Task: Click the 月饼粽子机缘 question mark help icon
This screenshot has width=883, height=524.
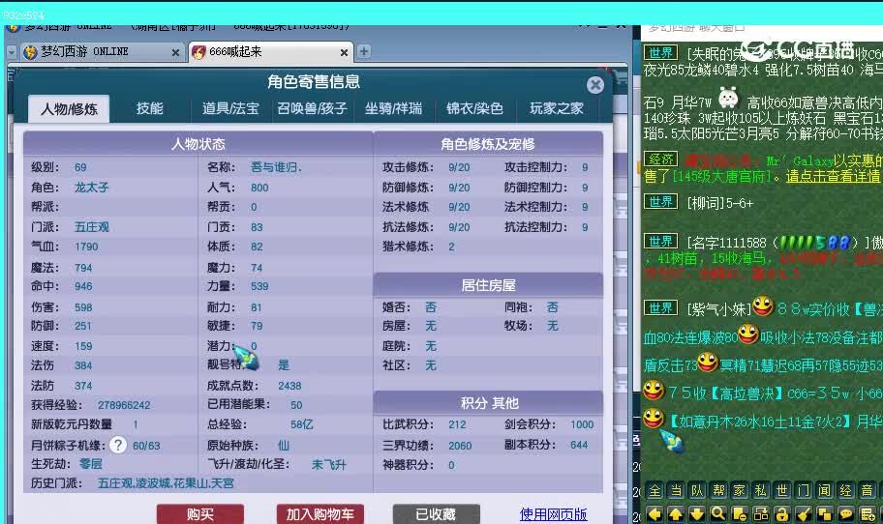Action: [118, 446]
